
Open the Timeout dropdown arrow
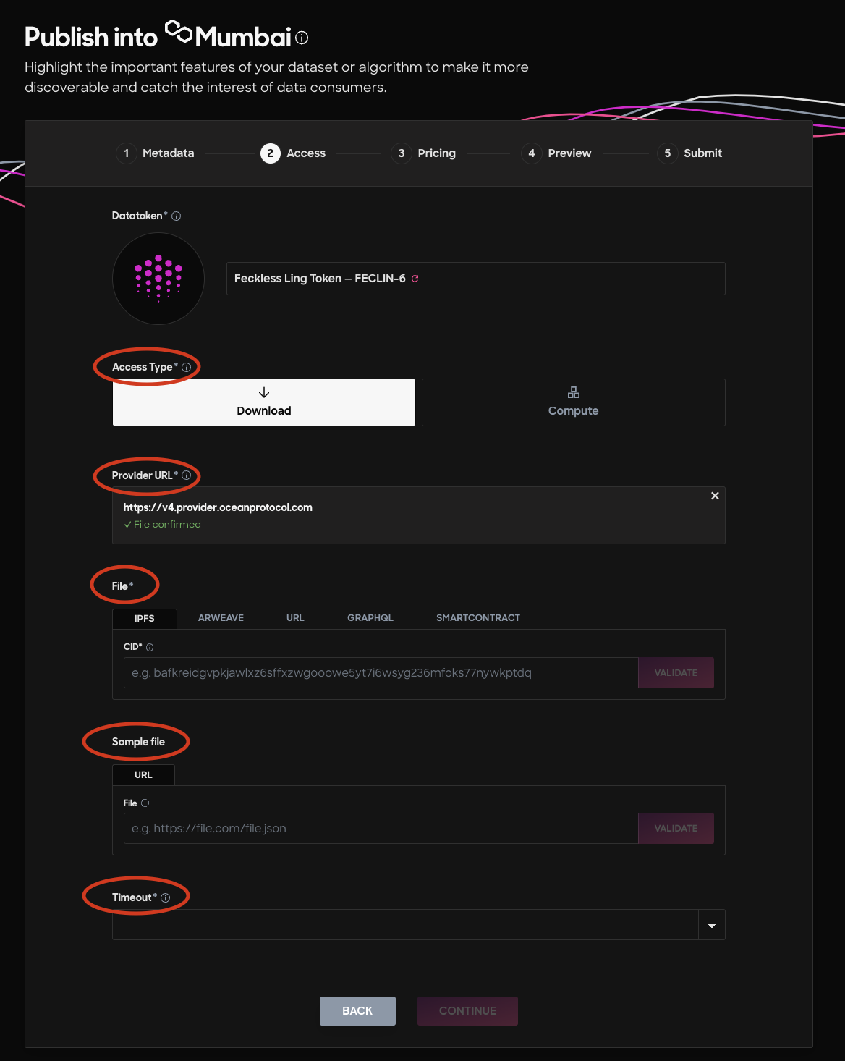point(712,926)
